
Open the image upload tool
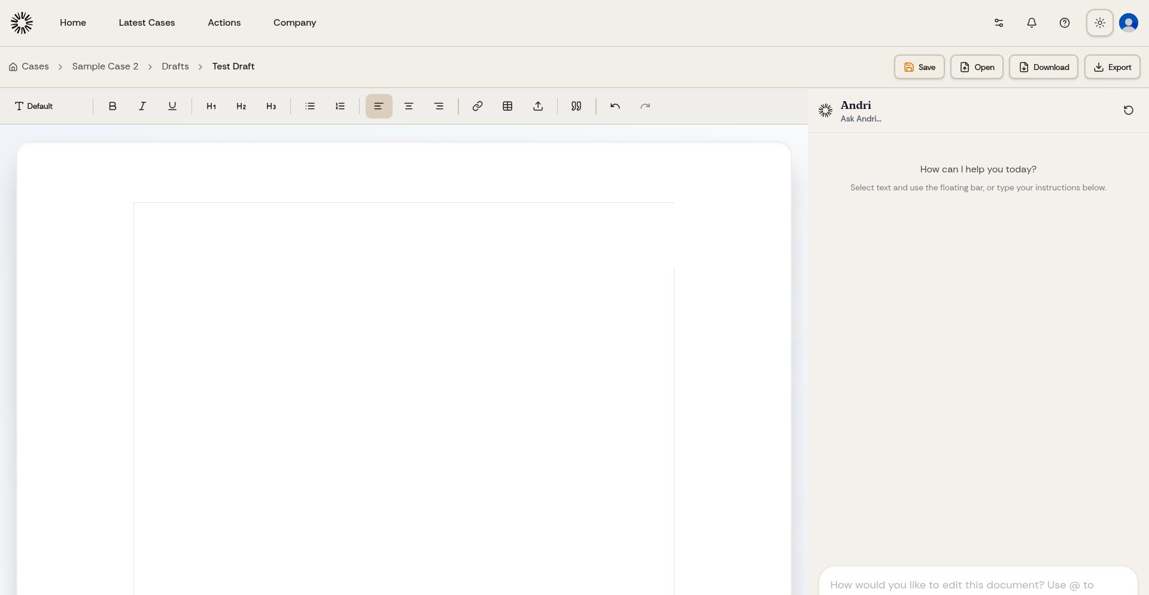(x=537, y=106)
